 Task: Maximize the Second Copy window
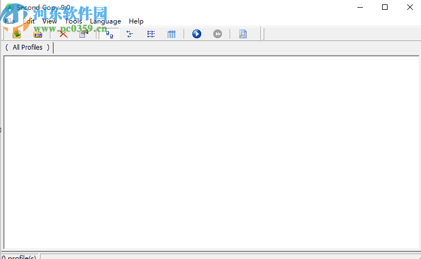[385, 7]
